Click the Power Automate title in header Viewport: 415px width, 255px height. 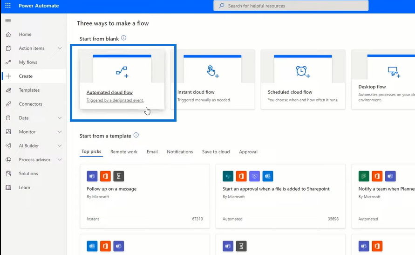[x=39, y=6]
